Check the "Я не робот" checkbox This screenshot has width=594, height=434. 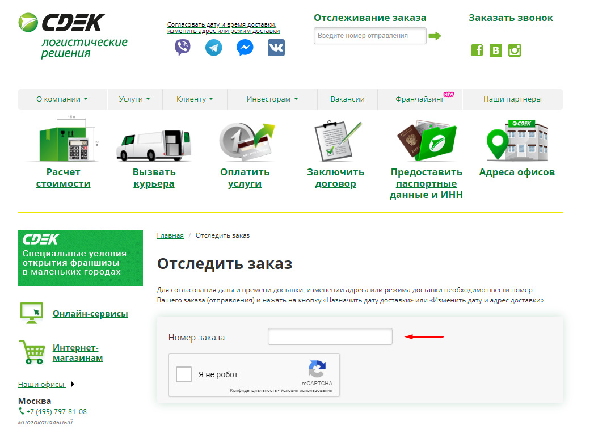point(184,374)
